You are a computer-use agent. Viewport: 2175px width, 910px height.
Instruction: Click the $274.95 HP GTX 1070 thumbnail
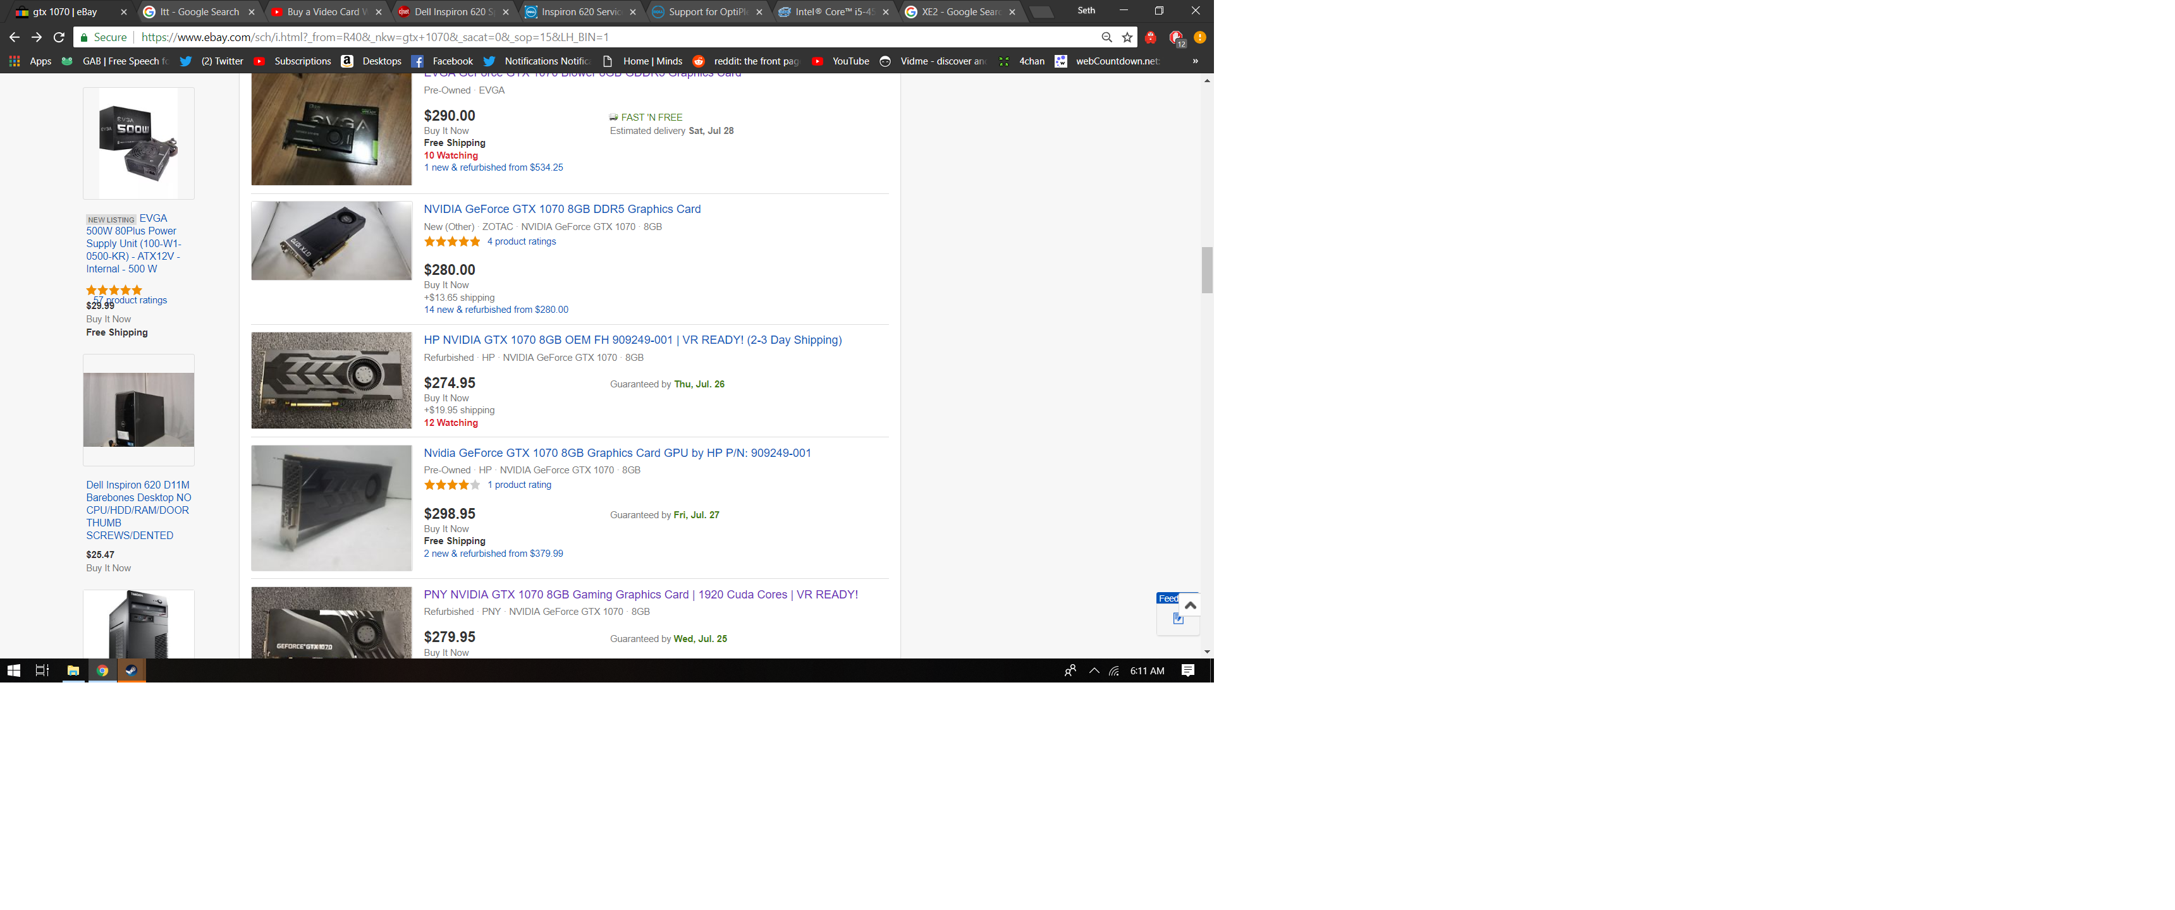pos(331,380)
